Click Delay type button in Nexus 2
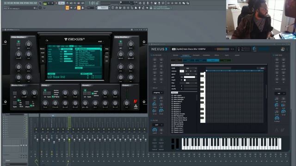This screenshot has height=166, width=296. coord(49,93)
